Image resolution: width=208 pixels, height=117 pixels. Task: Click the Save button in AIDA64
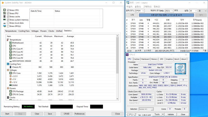50,114
